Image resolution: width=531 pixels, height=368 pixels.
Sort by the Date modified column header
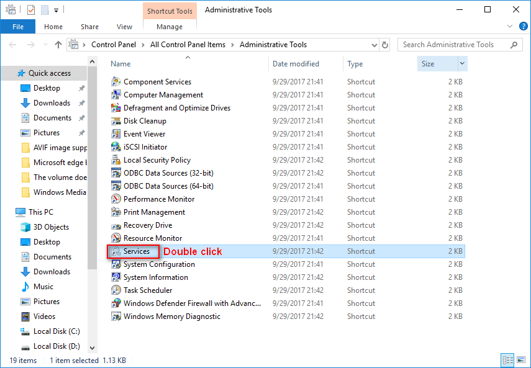[x=296, y=64]
